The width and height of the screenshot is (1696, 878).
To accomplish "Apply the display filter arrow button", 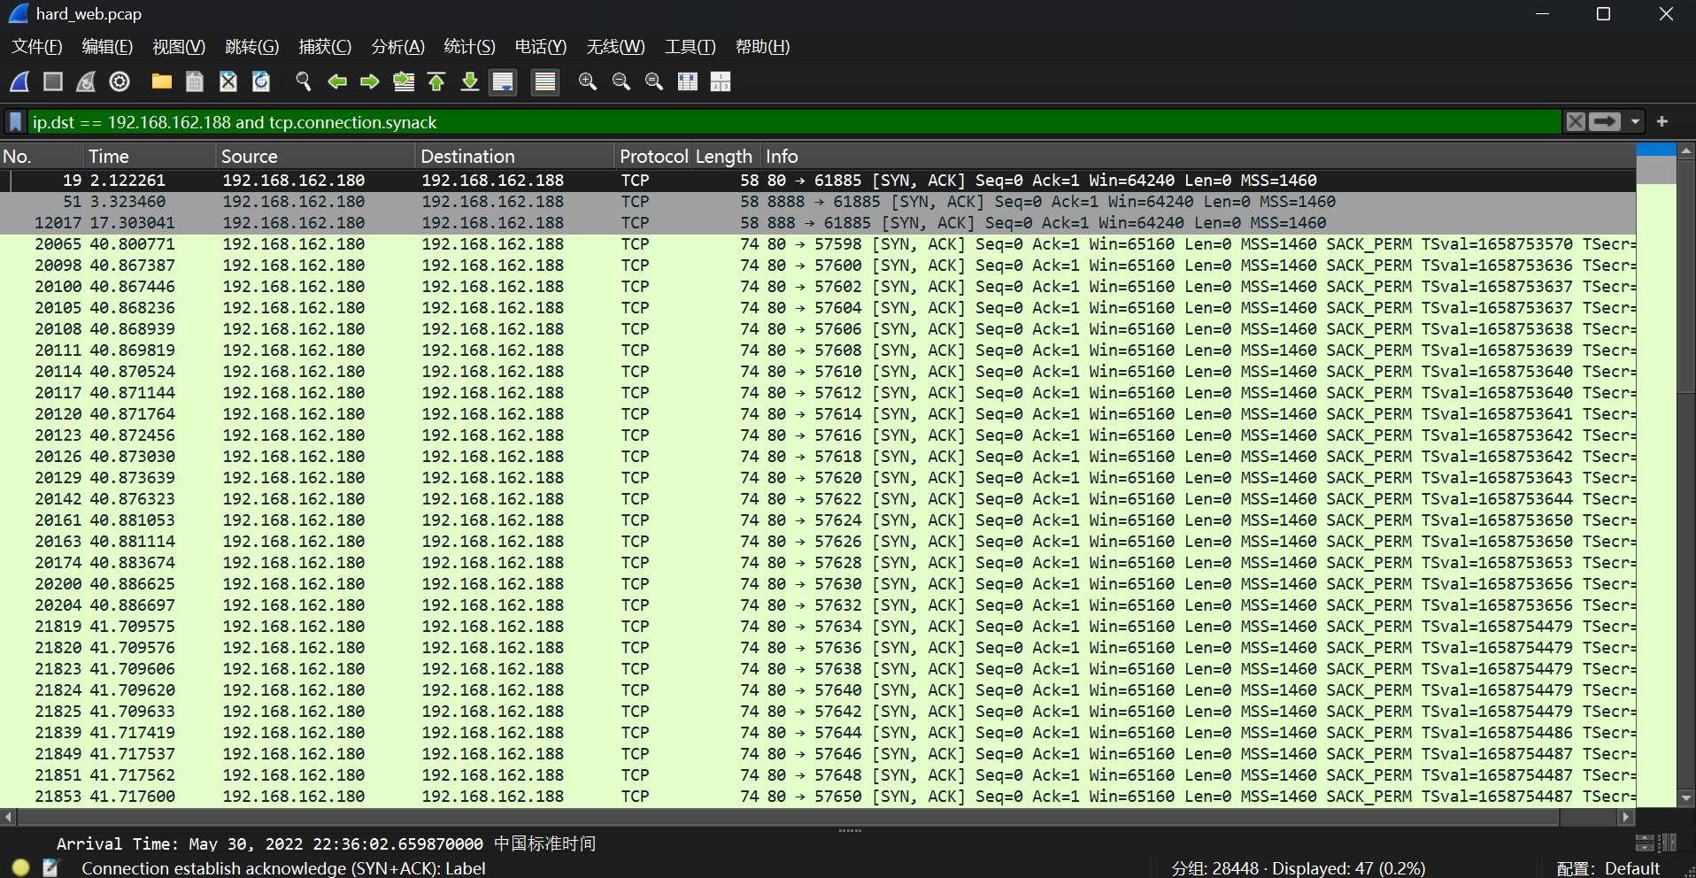I will tap(1604, 122).
